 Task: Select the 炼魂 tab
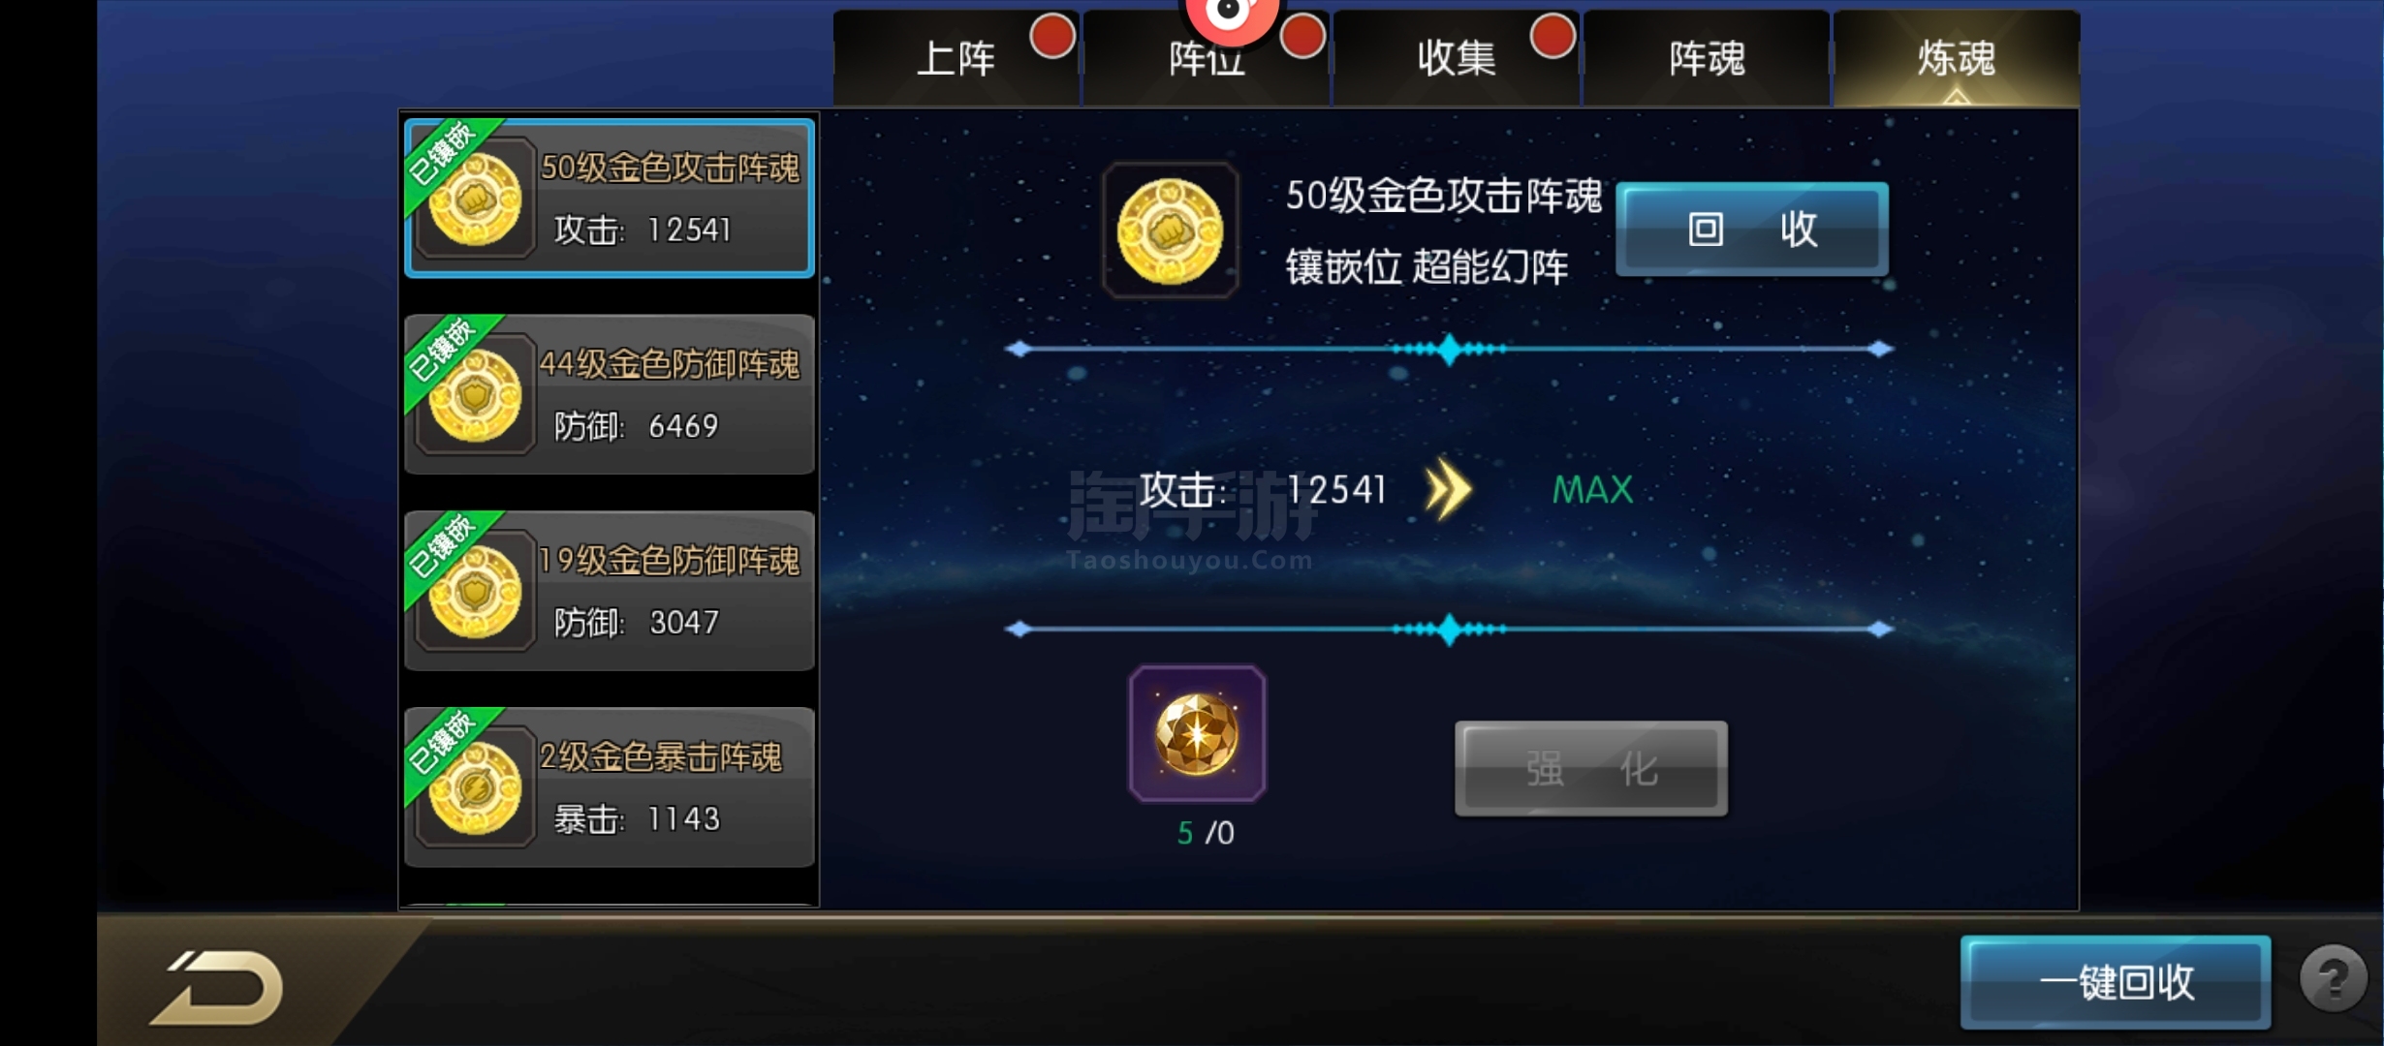pyautogui.click(x=1957, y=58)
